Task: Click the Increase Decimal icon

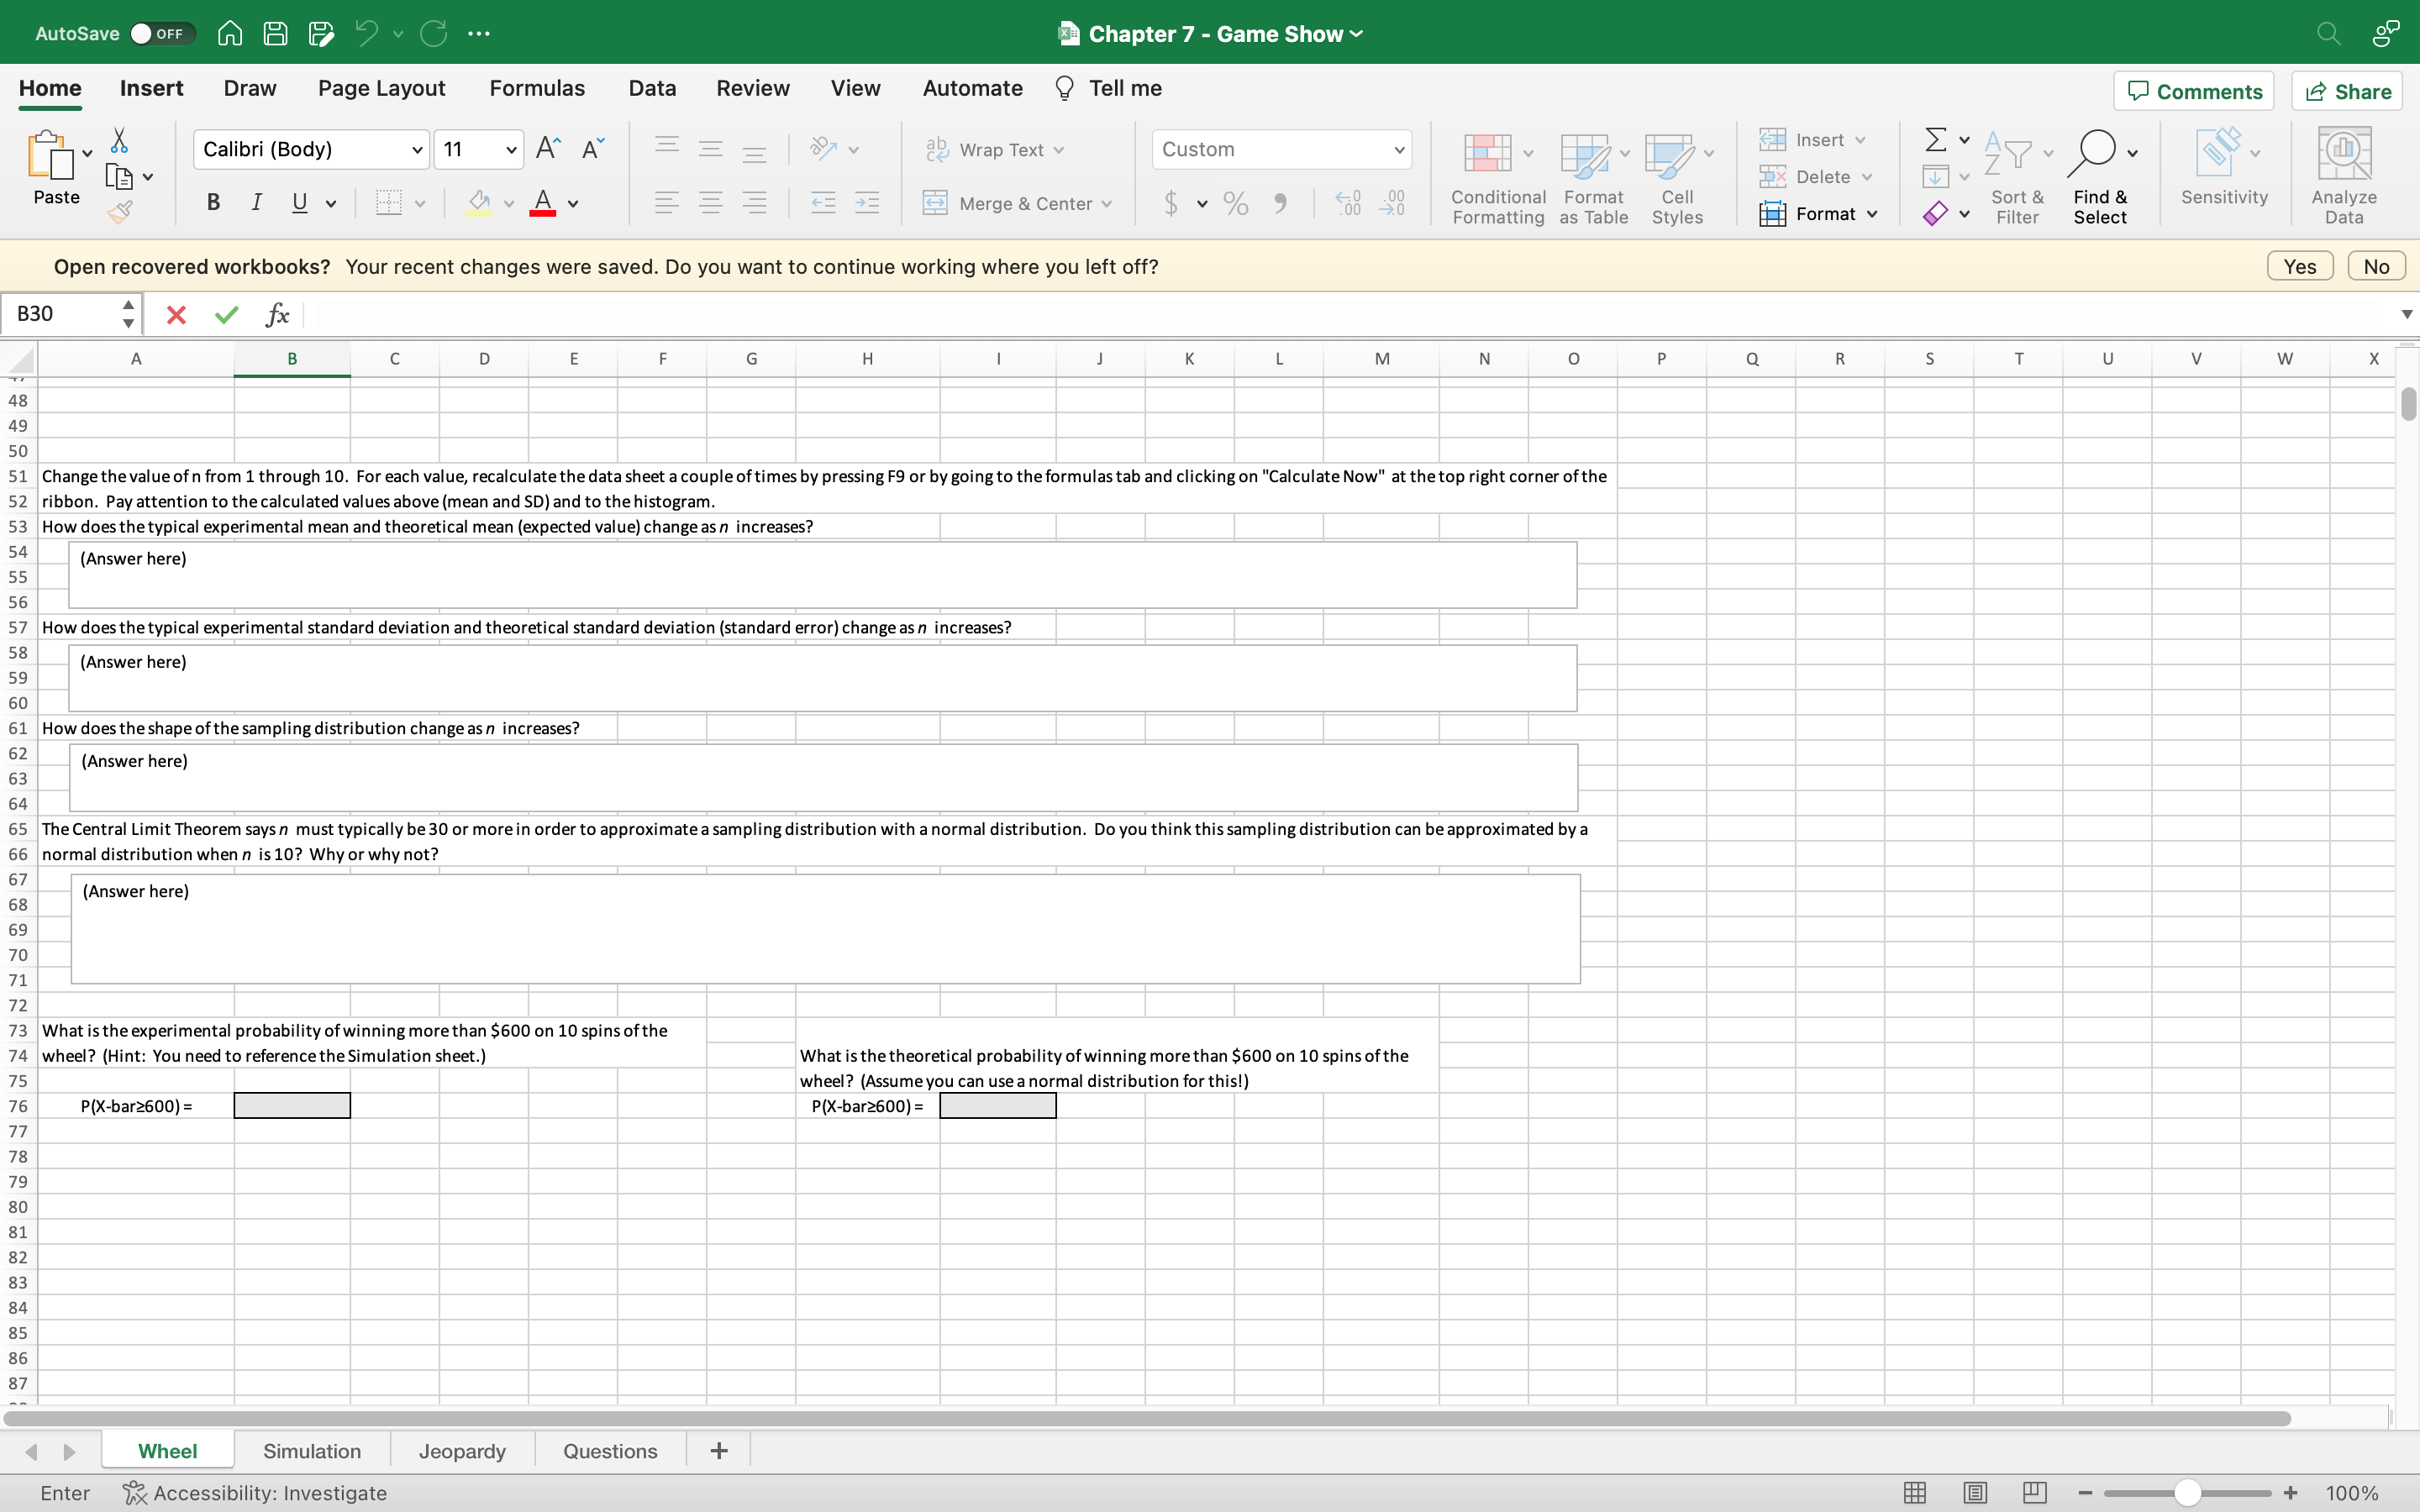Action: click(1347, 203)
